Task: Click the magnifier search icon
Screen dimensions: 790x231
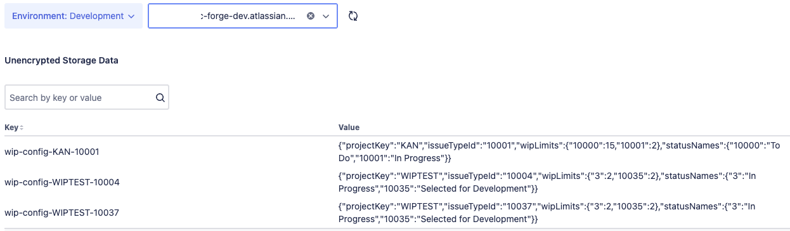Action: (160, 98)
